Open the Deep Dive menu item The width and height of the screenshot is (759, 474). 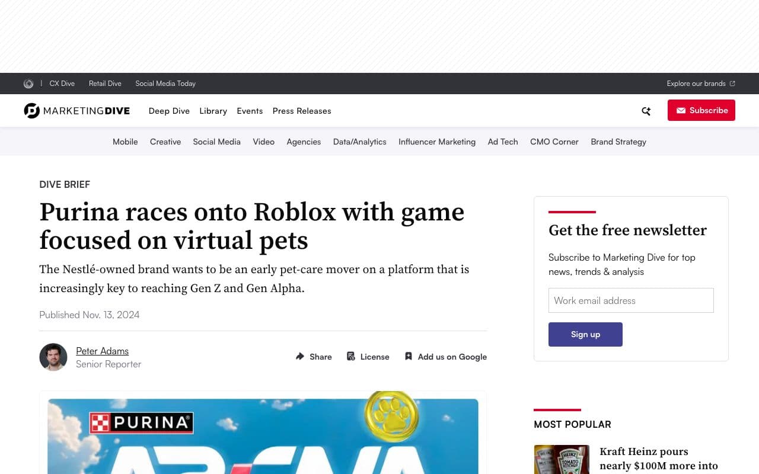pos(169,111)
